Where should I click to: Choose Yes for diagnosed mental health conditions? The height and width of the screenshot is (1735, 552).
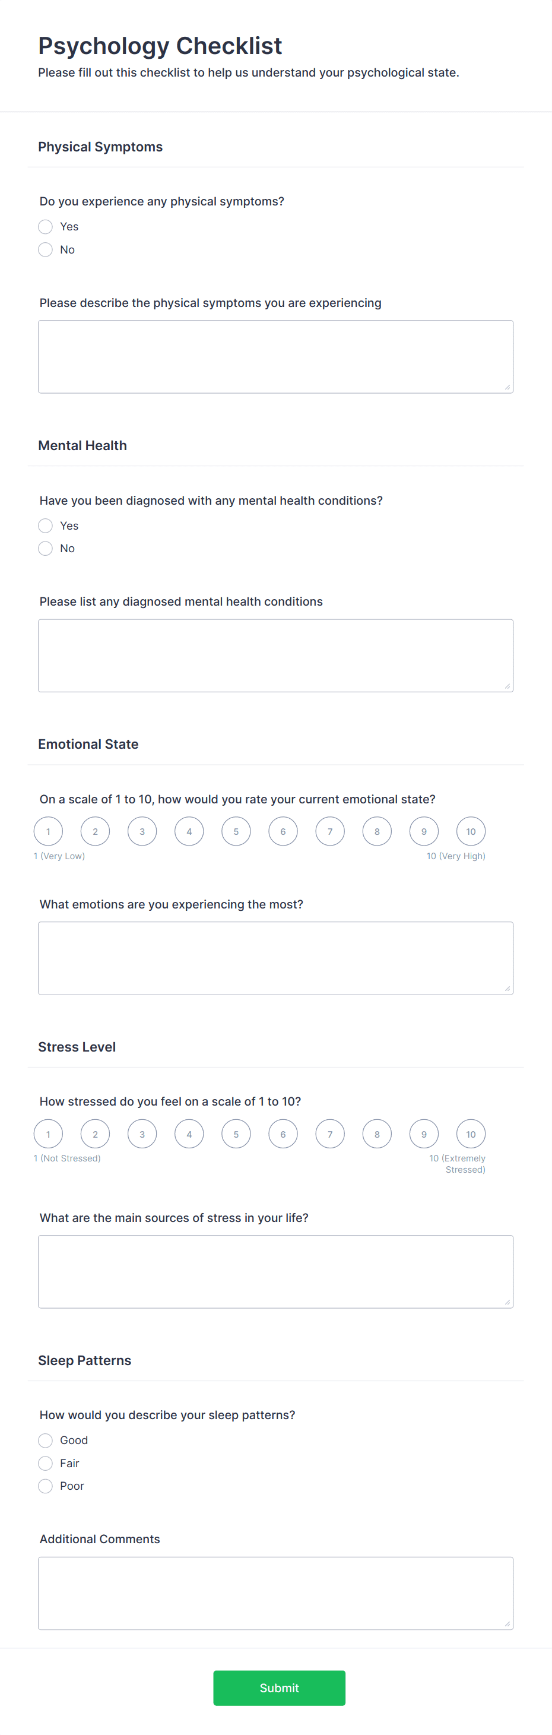coord(45,526)
